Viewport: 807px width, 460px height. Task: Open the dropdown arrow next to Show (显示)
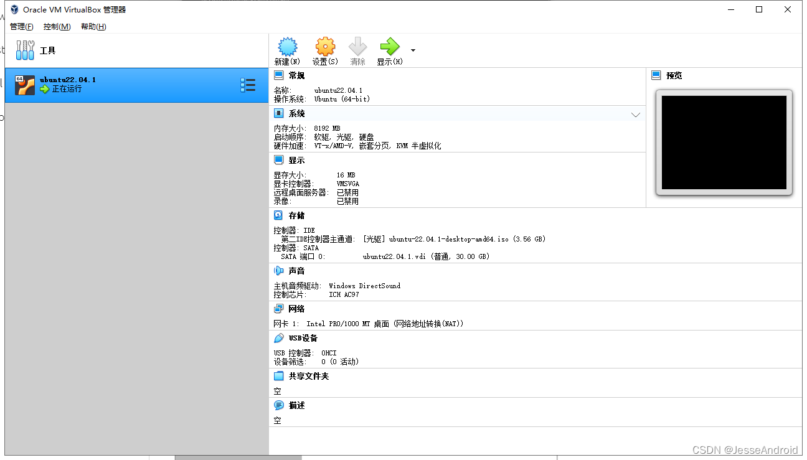click(413, 50)
